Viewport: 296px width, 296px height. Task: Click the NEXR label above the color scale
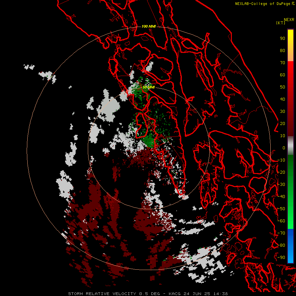click(x=289, y=20)
